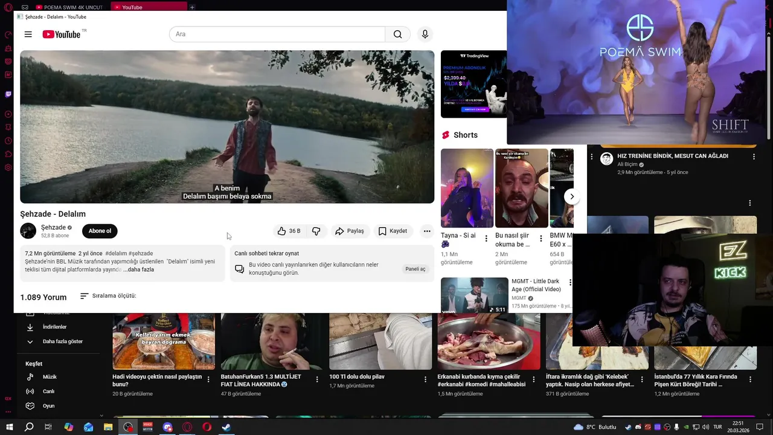Open Task View on the taskbar
The image size is (773, 435).
48,427
